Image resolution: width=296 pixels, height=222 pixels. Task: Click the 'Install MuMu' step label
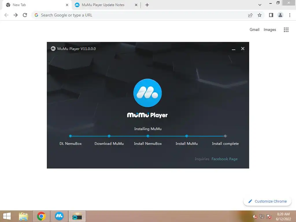tap(186, 143)
